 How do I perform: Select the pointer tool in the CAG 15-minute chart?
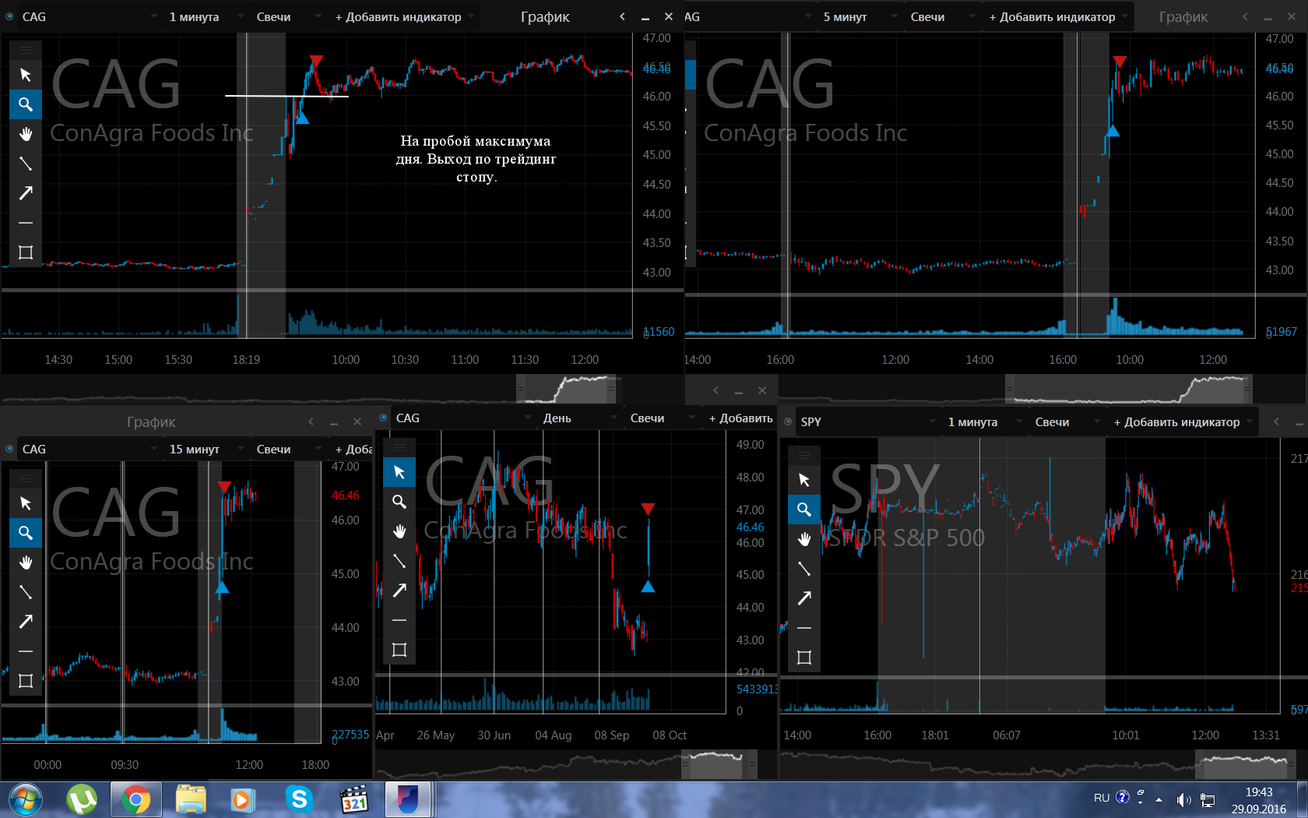click(x=26, y=503)
